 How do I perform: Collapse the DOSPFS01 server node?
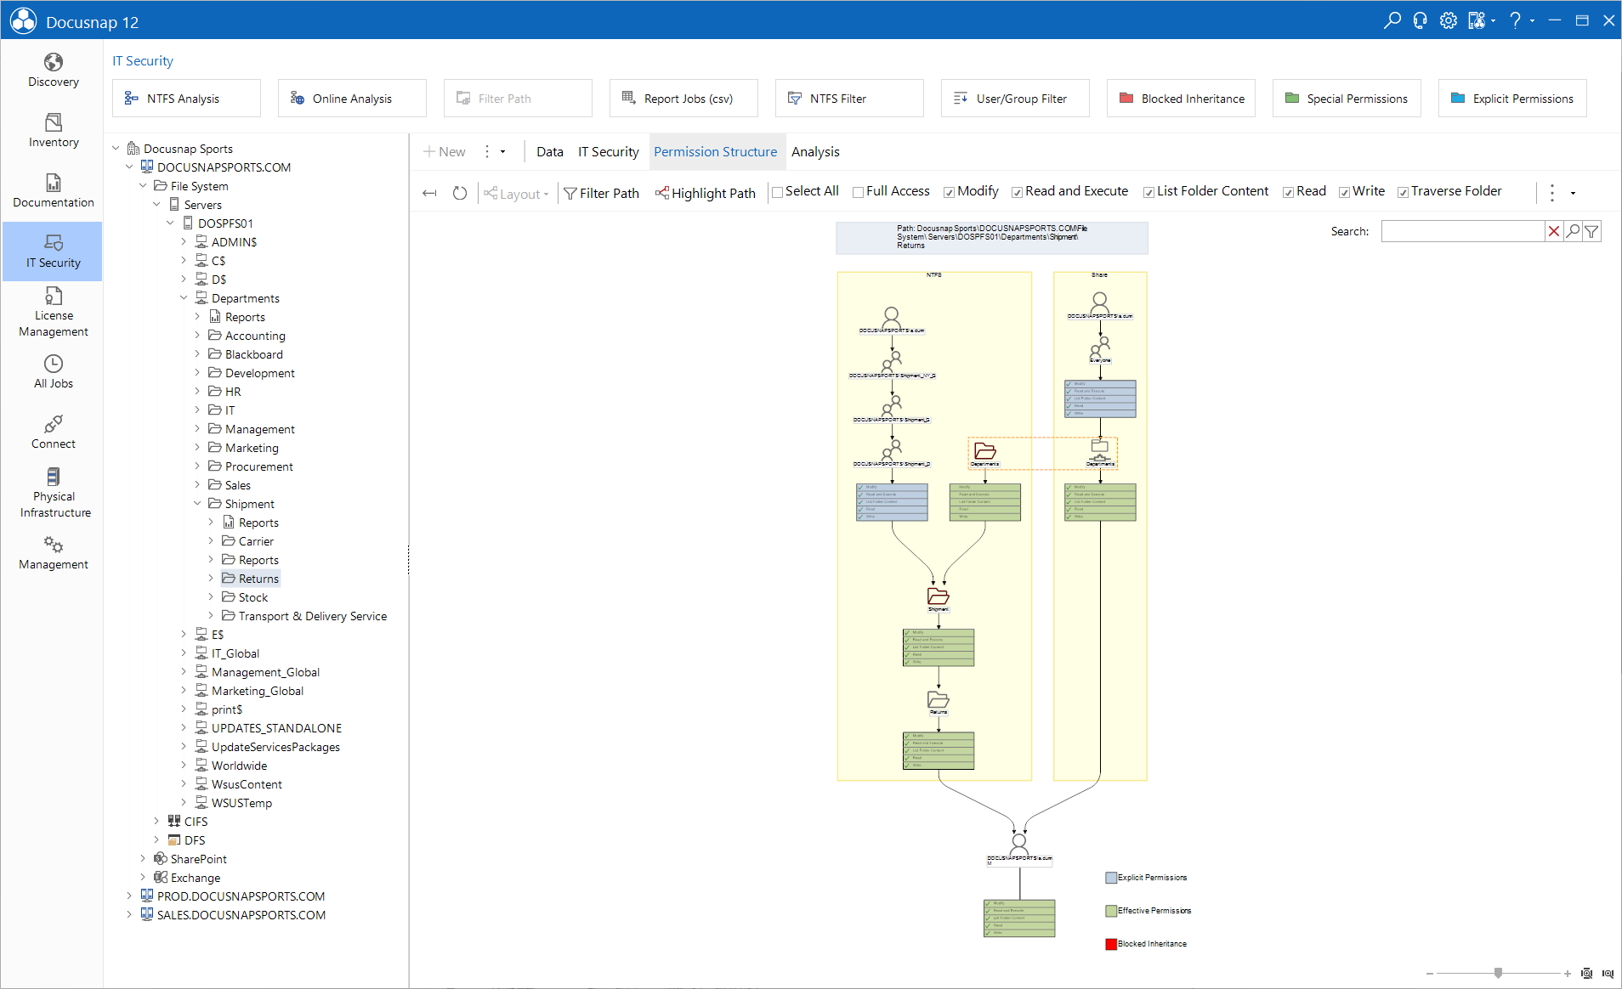[x=171, y=223]
